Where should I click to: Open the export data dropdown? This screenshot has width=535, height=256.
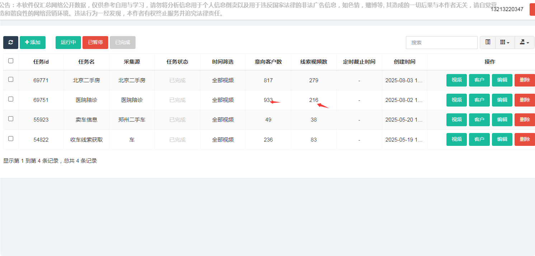525,43
